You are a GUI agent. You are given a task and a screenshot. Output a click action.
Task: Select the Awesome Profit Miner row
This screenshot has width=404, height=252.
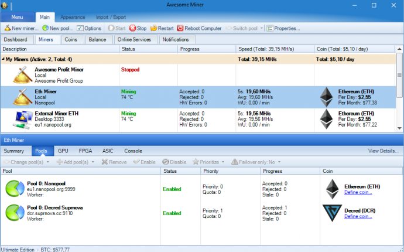[x=198, y=75]
